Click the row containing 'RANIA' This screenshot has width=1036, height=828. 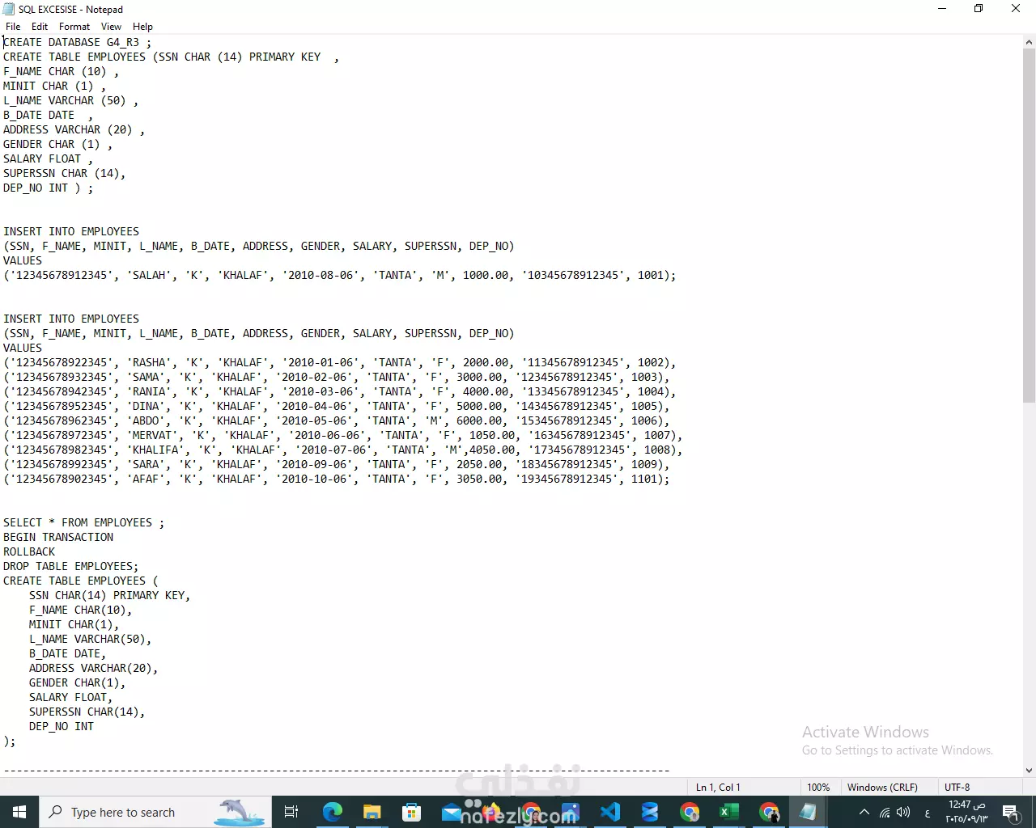pos(339,391)
